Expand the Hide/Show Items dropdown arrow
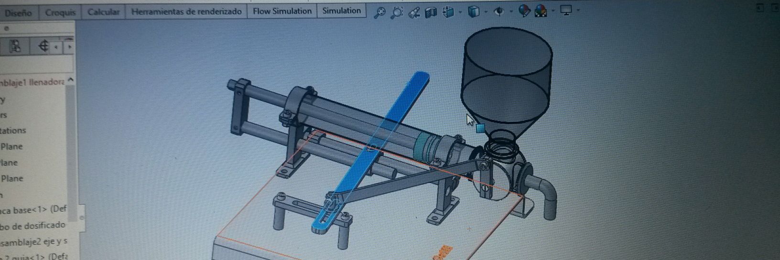 tap(511, 11)
